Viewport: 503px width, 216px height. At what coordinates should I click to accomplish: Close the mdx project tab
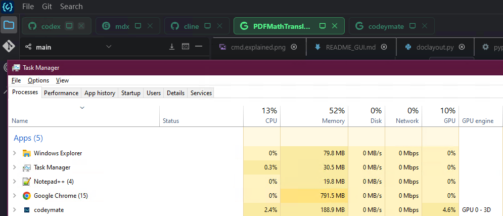[150, 26]
